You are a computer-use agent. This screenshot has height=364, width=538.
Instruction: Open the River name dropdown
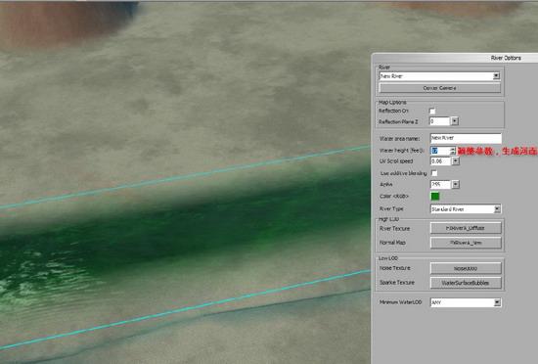pos(439,76)
